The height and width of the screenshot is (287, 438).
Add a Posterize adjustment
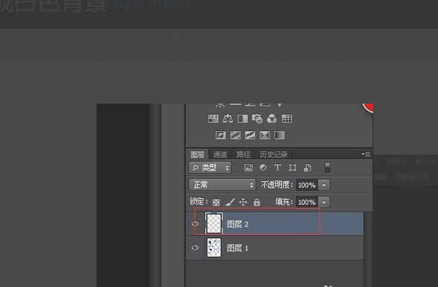point(235,135)
